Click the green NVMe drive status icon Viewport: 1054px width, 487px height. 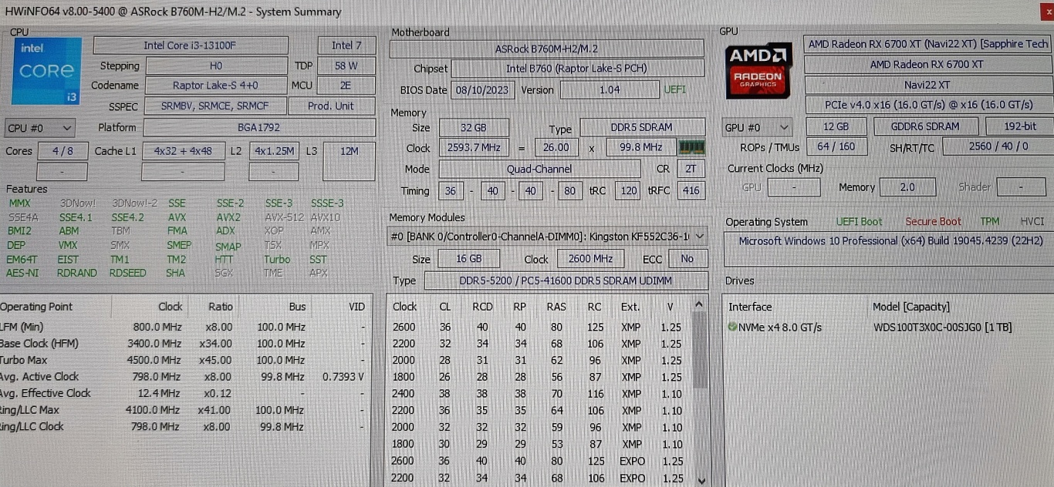(x=732, y=327)
